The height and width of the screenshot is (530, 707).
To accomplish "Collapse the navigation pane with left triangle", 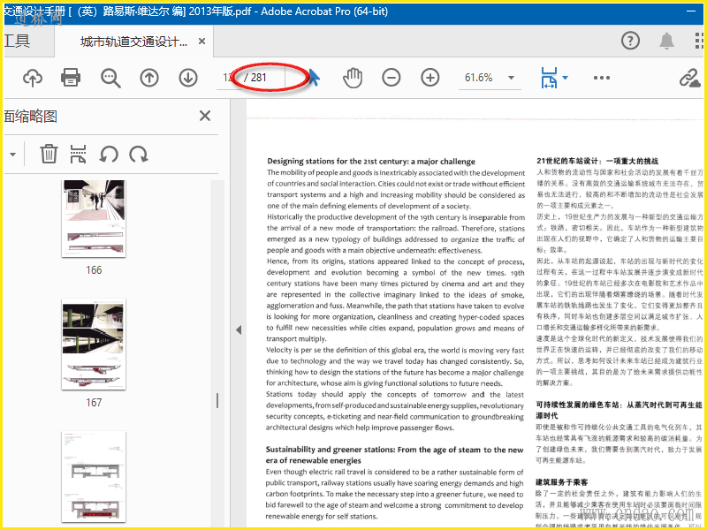I will 239,329.
